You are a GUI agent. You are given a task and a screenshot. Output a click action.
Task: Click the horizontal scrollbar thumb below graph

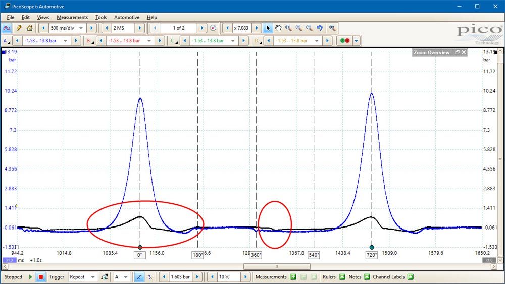pyautogui.click(x=277, y=266)
